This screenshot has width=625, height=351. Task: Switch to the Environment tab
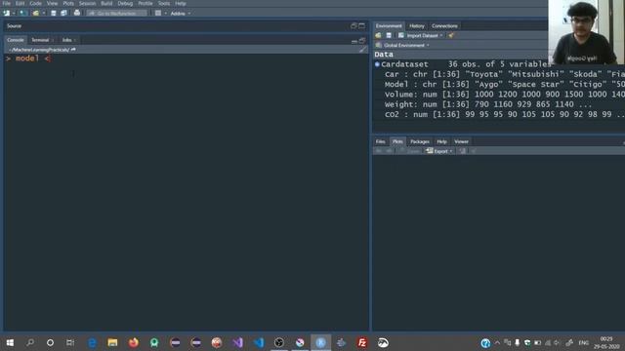[x=389, y=26]
